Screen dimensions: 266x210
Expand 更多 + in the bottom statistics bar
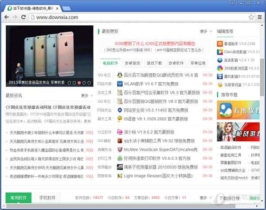click(x=206, y=198)
